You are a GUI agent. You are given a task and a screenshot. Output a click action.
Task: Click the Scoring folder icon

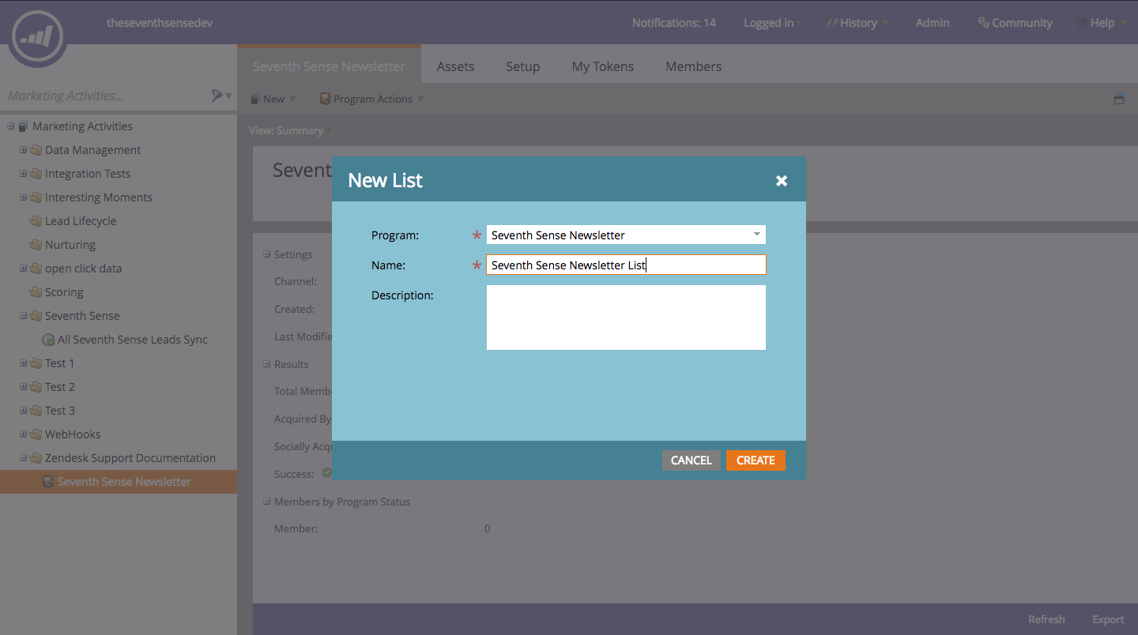point(36,292)
